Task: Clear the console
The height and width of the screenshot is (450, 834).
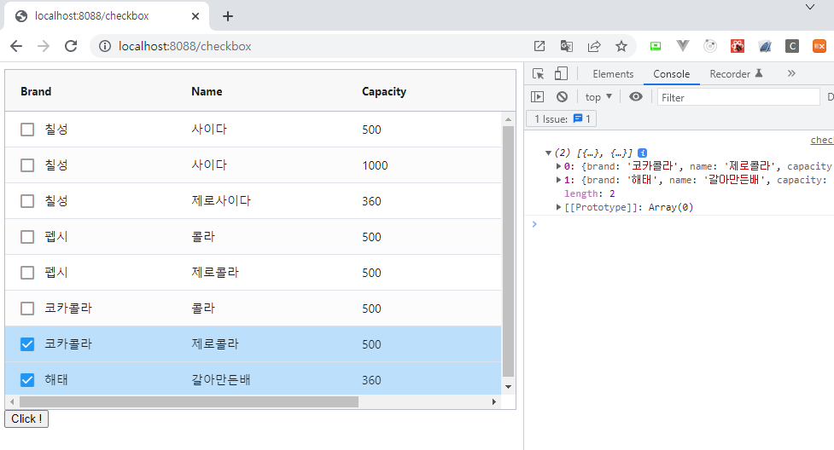Action: pyautogui.click(x=563, y=96)
